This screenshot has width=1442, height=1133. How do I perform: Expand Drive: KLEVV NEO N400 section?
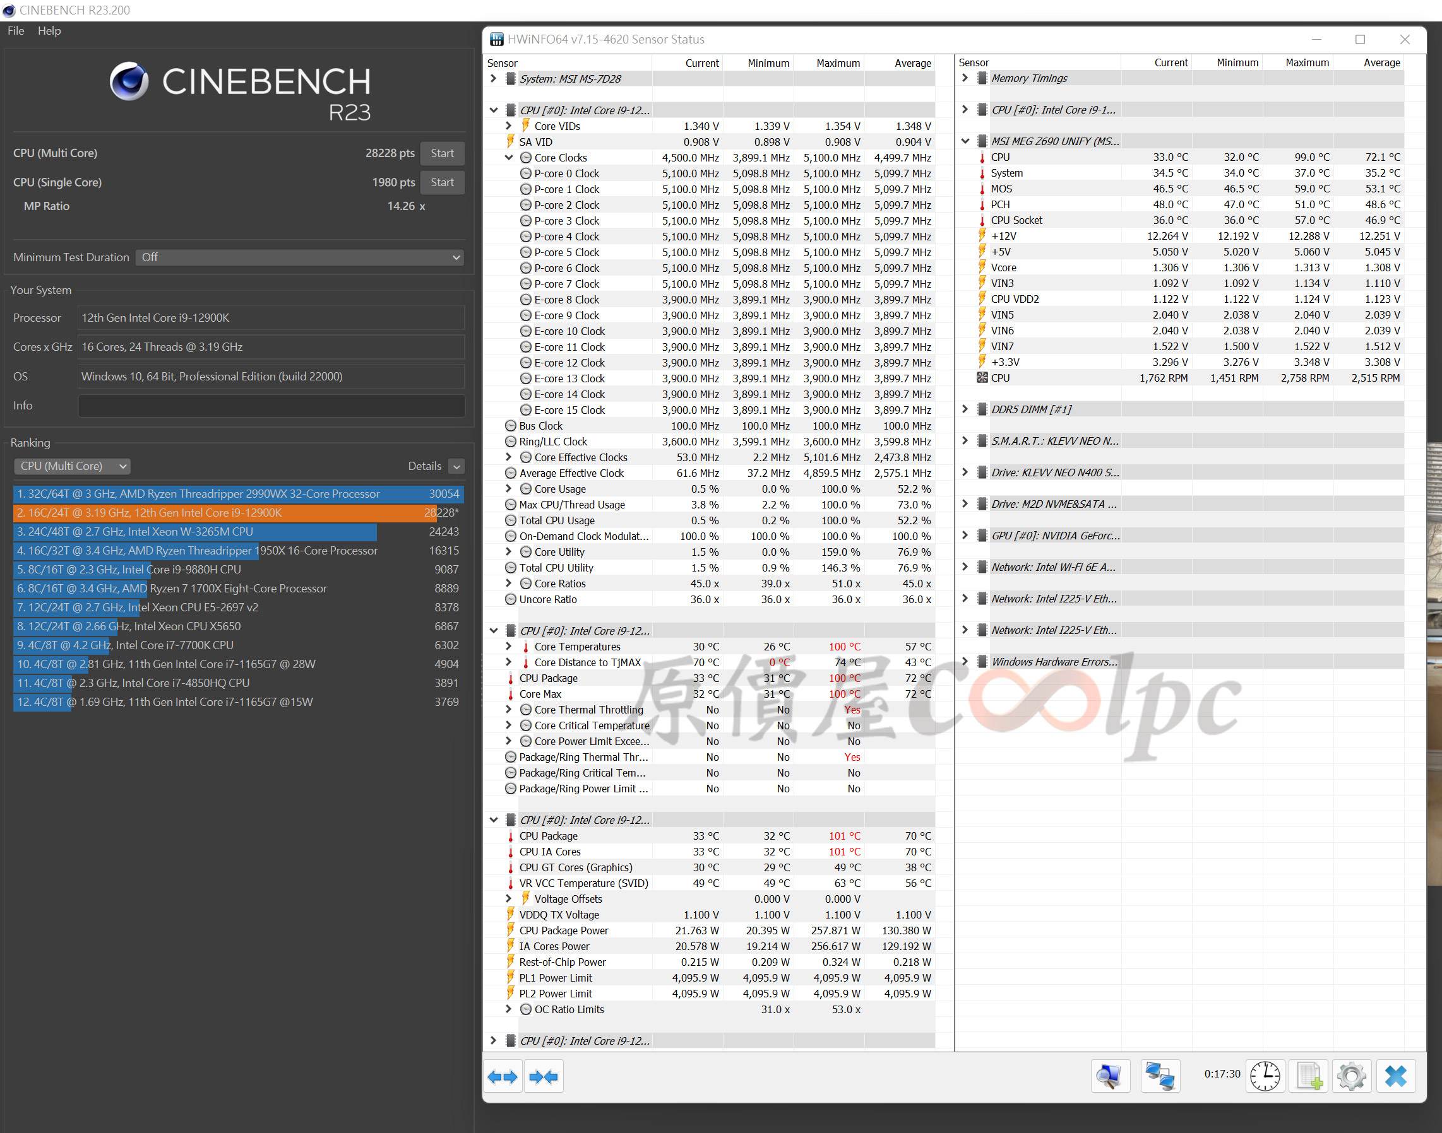coord(965,473)
